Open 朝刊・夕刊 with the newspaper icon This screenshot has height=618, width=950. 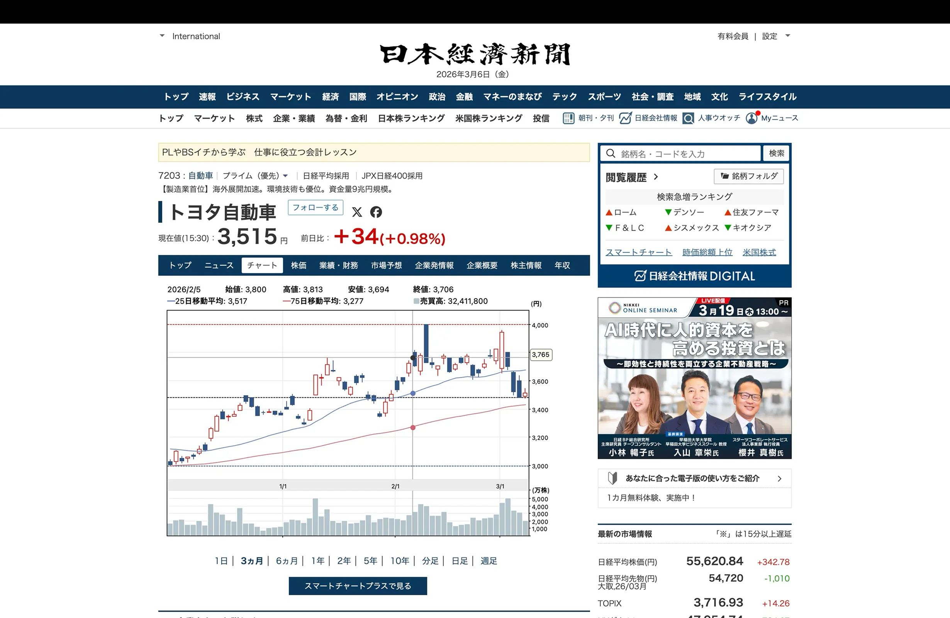[x=568, y=118]
